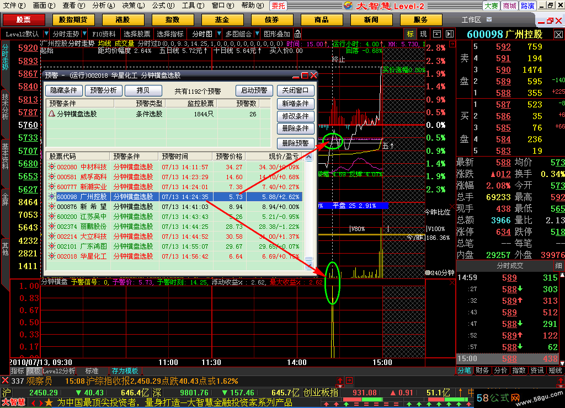
Task: Open the 文件 menu
Action: tap(14, 6)
